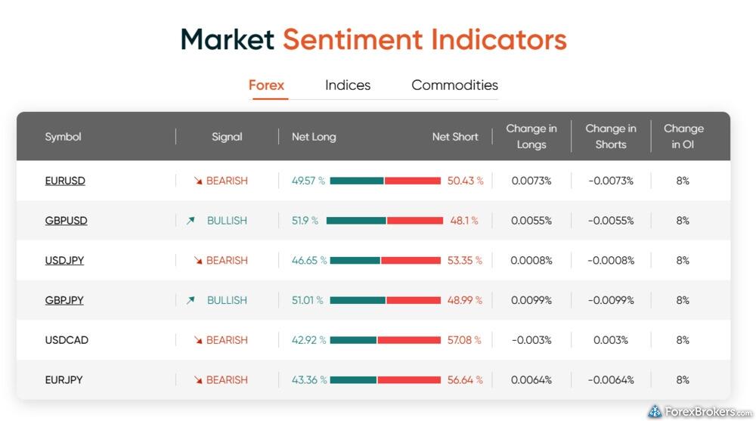Click the bearish arrow icon for USDJPY

pyautogui.click(x=198, y=261)
